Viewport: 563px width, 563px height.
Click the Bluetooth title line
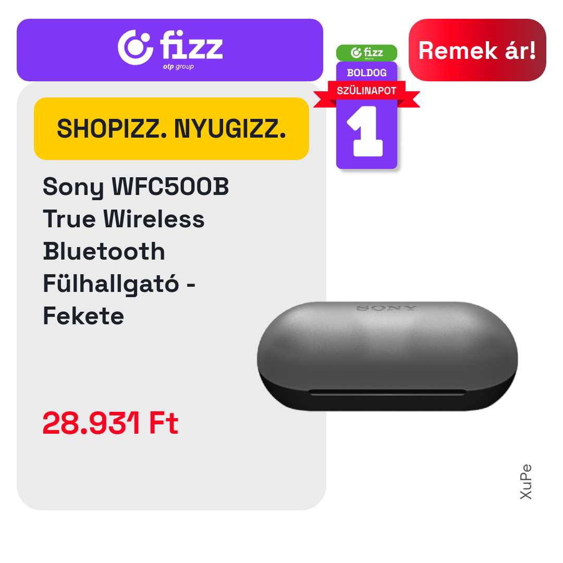(104, 251)
